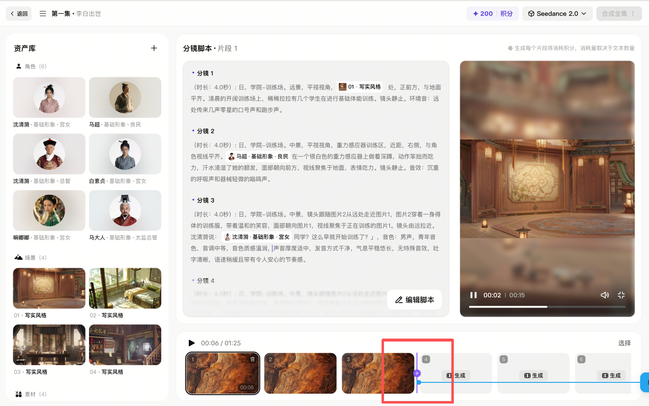The height and width of the screenshot is (406, 649).
Task: Select the 马超 良民 character card
Action: (x=125, y=102)
